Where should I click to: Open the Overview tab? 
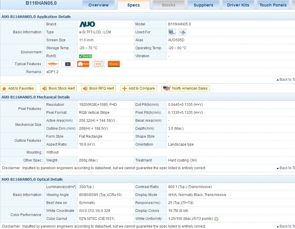pos(99,5)
